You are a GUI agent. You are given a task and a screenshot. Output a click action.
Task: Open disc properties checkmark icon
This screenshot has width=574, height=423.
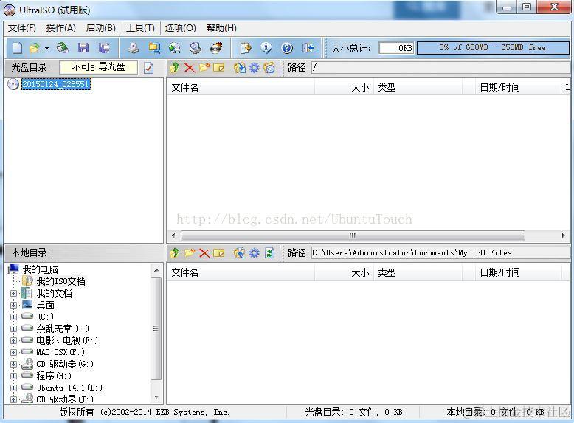(148, 68)
